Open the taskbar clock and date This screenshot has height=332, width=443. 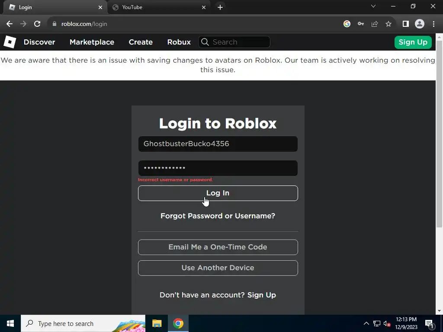pyautogui.click(x=406, y=323)
